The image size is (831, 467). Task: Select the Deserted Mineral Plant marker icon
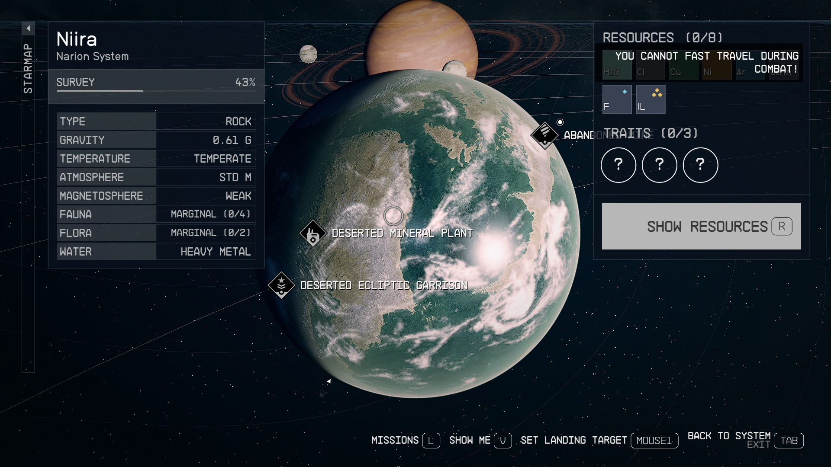(313, 233)
